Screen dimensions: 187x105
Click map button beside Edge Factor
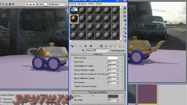(x=122, y=62)
